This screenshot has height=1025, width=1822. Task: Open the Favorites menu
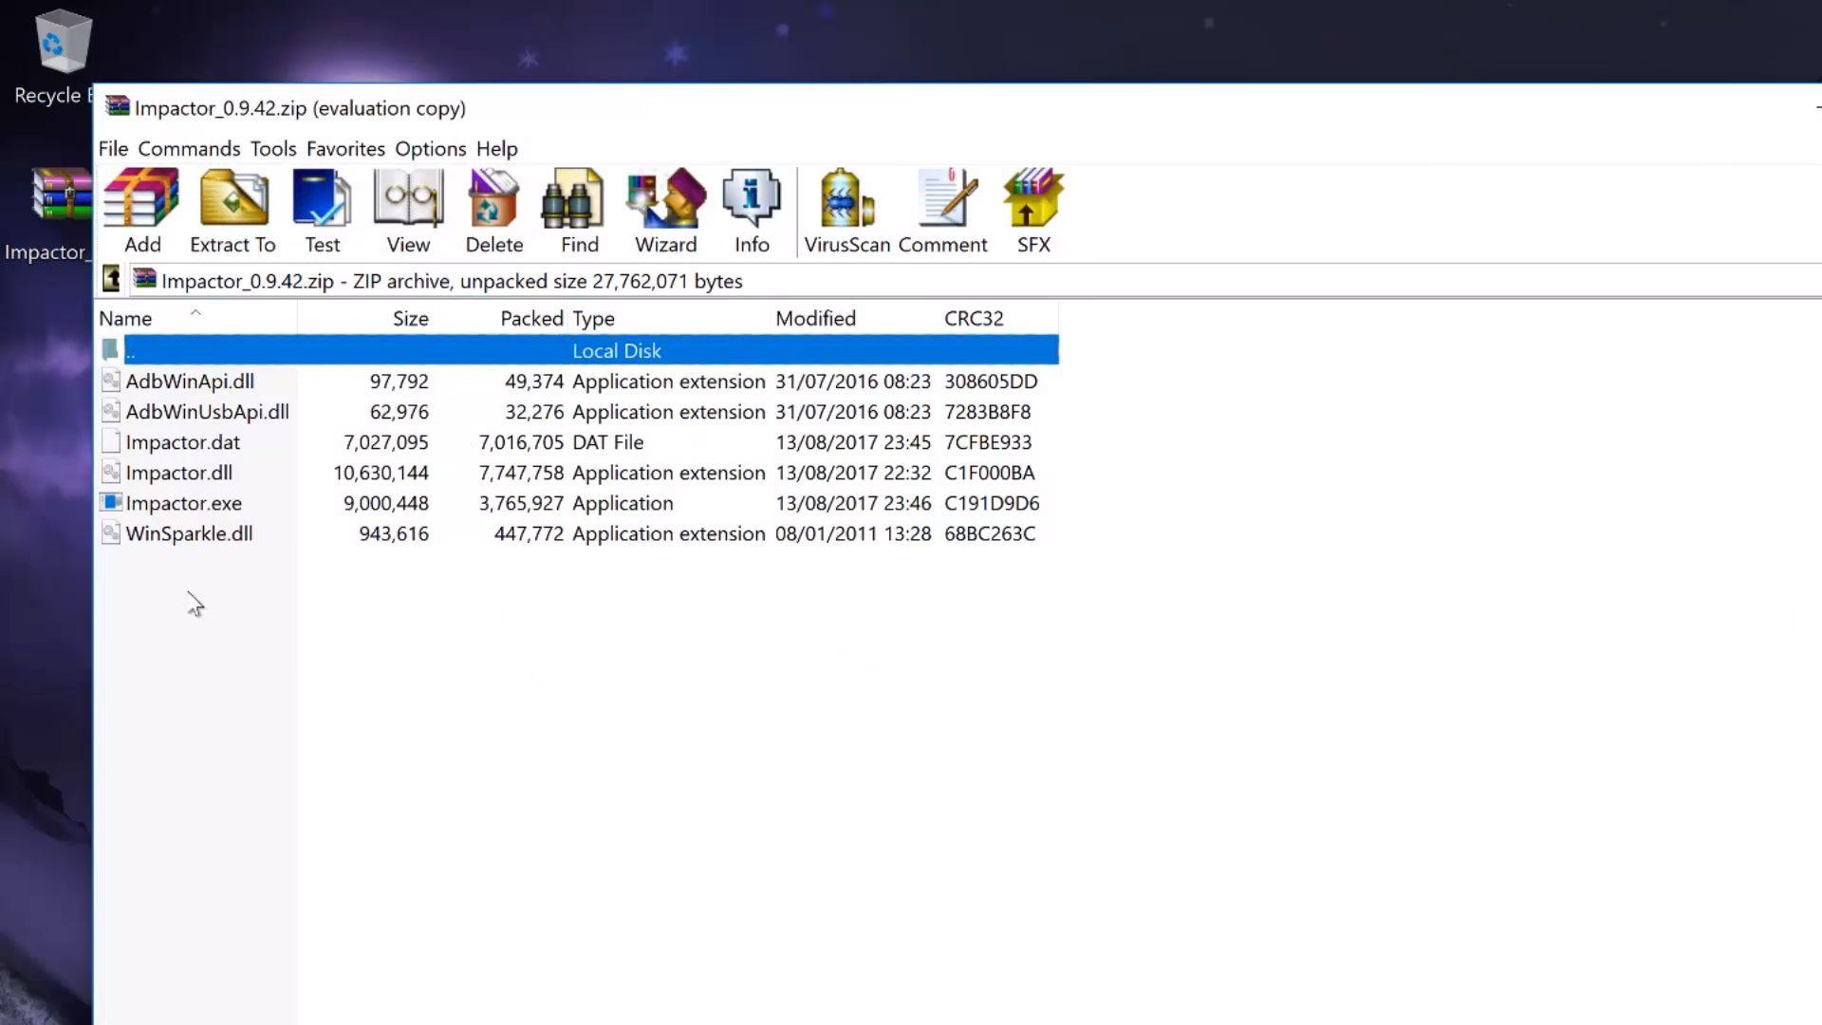click(345, 149)
